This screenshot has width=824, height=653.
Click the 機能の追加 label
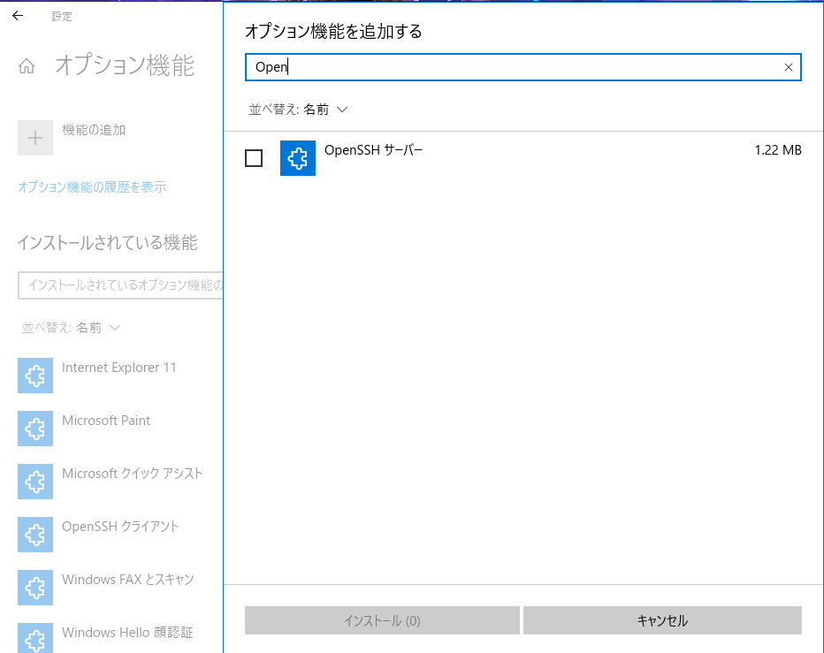click(x=94, y=130)
